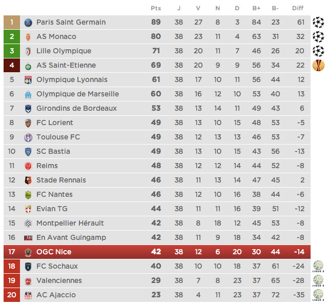Click the gold rank 1 position badge
This screenshot has height=305, width=328.
click(11, 22)
